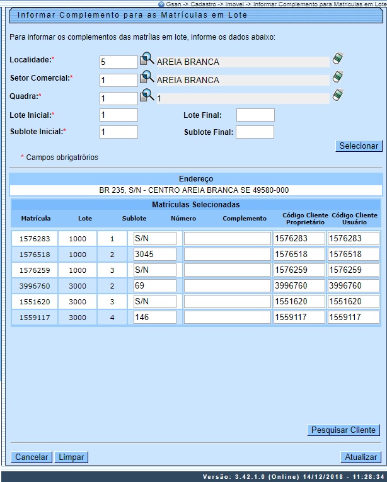The image size is (387, 482).
Task: Click the Localidade code input field
Action: pyautogui.click(x=118, y=62)
